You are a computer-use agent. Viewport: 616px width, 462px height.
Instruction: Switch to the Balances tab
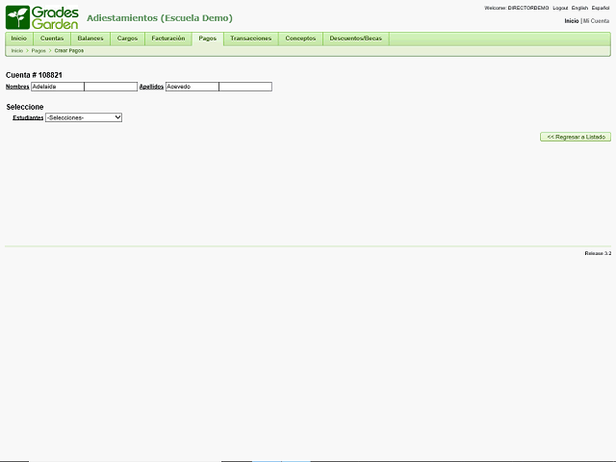pos(90,38)
